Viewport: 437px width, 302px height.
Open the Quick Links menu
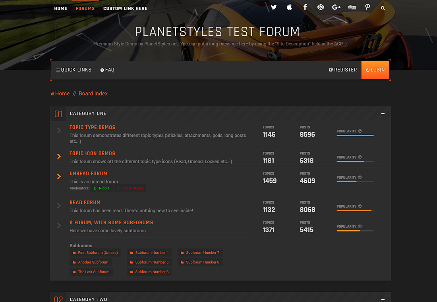tap(73, 70)
